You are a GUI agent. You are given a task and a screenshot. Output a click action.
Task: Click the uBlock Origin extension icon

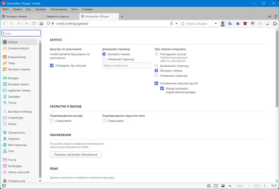[x=245, y=23]
